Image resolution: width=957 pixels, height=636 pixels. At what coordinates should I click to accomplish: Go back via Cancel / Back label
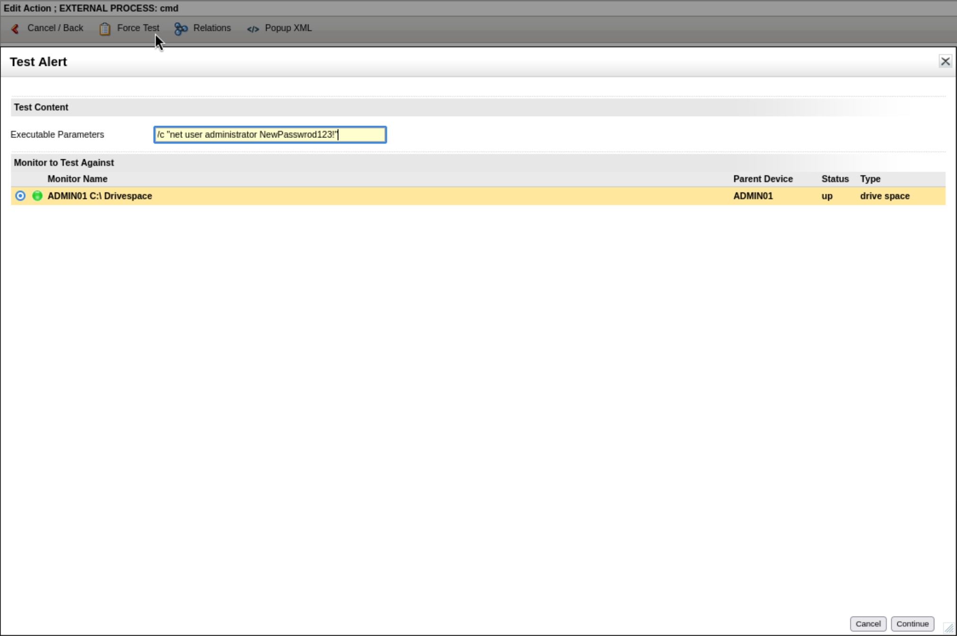pyautogui.click(x=55, y=28)
